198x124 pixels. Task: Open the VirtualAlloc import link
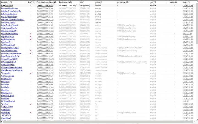coord(6,73)
